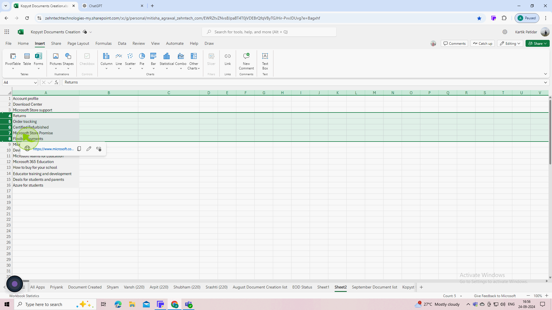Open the Page Layout tab
The height and width of the screenshot is (310, 552).
click(x=78, y=43)
